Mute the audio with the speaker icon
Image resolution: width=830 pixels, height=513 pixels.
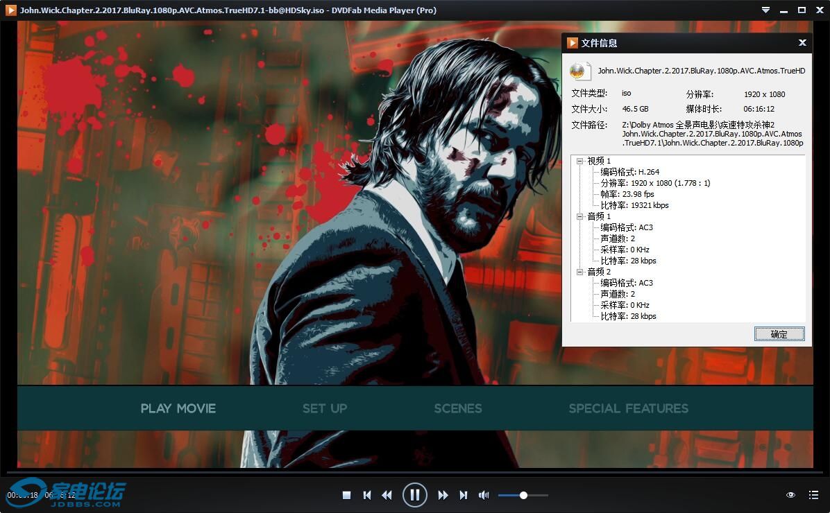483,495
